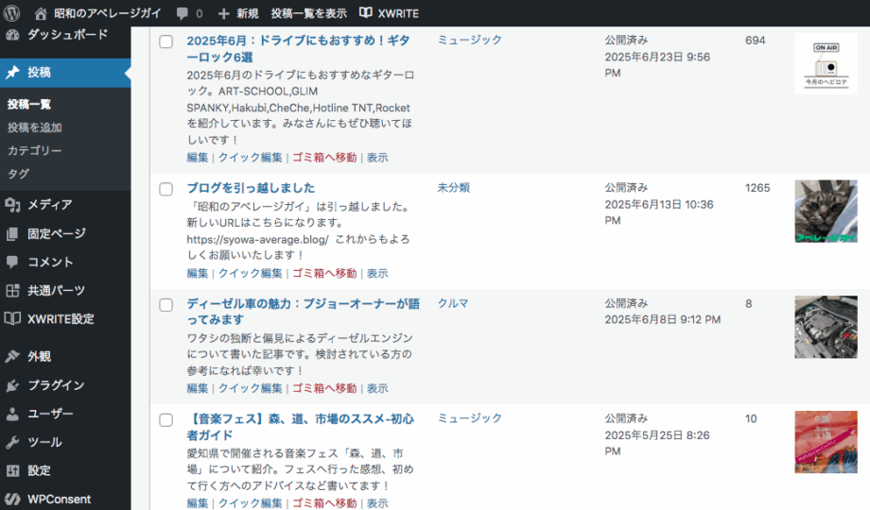Click 投稿一覧を表示 in the admin bar

click(x=309, y=13)
